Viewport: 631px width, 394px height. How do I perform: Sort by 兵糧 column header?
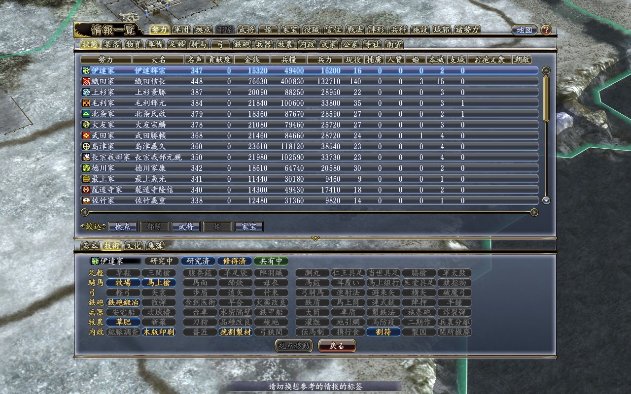287,59
